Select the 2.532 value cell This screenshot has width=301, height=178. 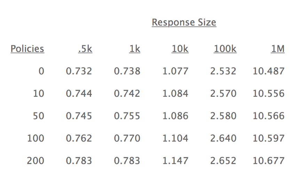(223, 71)
